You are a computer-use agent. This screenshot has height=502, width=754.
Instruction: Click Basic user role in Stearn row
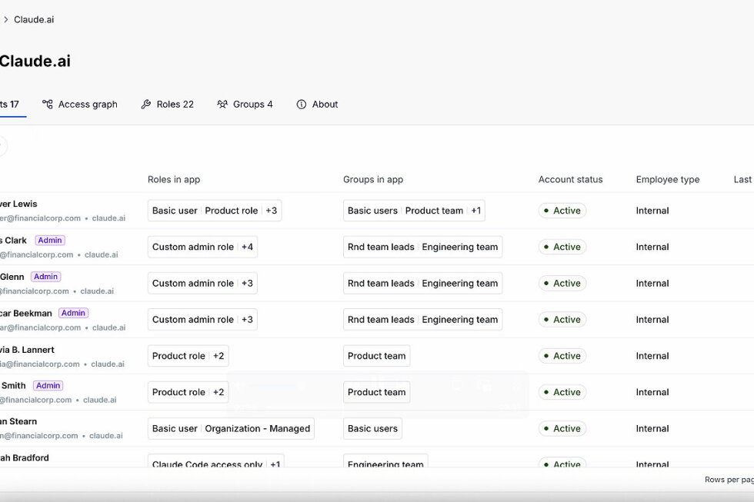pyautogui.click(x=175, y=428)
